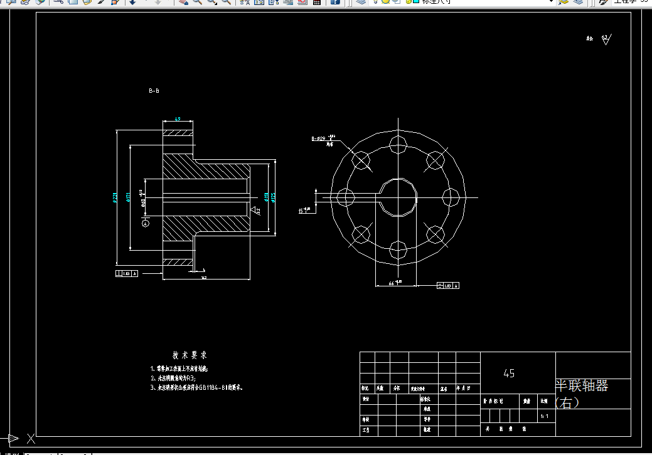Click the Cut scissors icon in toolbar
The height and width of the screenshot is (455, 652).
click(x=58, y=2)
